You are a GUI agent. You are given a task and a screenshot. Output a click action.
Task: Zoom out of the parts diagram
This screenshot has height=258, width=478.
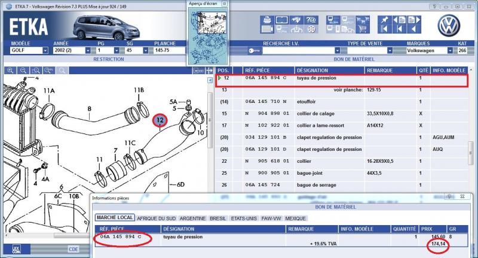point(23,71)
